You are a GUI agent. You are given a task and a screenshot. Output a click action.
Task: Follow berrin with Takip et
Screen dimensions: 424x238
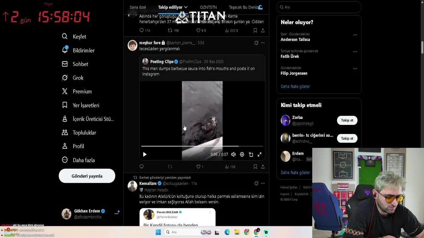click(347, 139)
